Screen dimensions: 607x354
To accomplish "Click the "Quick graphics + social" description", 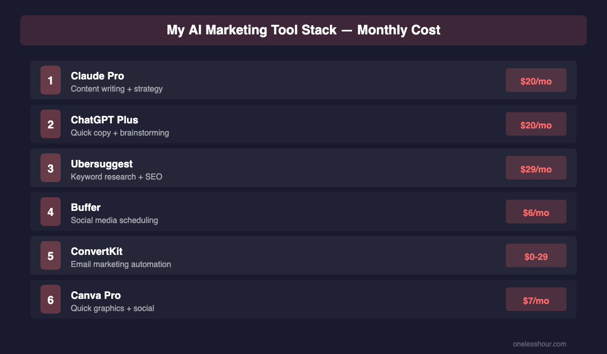I will 112,308.
